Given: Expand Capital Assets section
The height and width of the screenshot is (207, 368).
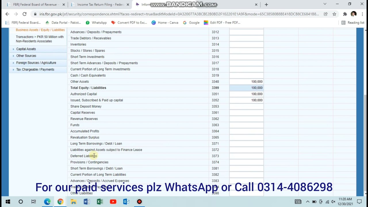Looking at the screenshot, I should coord(38,49).
